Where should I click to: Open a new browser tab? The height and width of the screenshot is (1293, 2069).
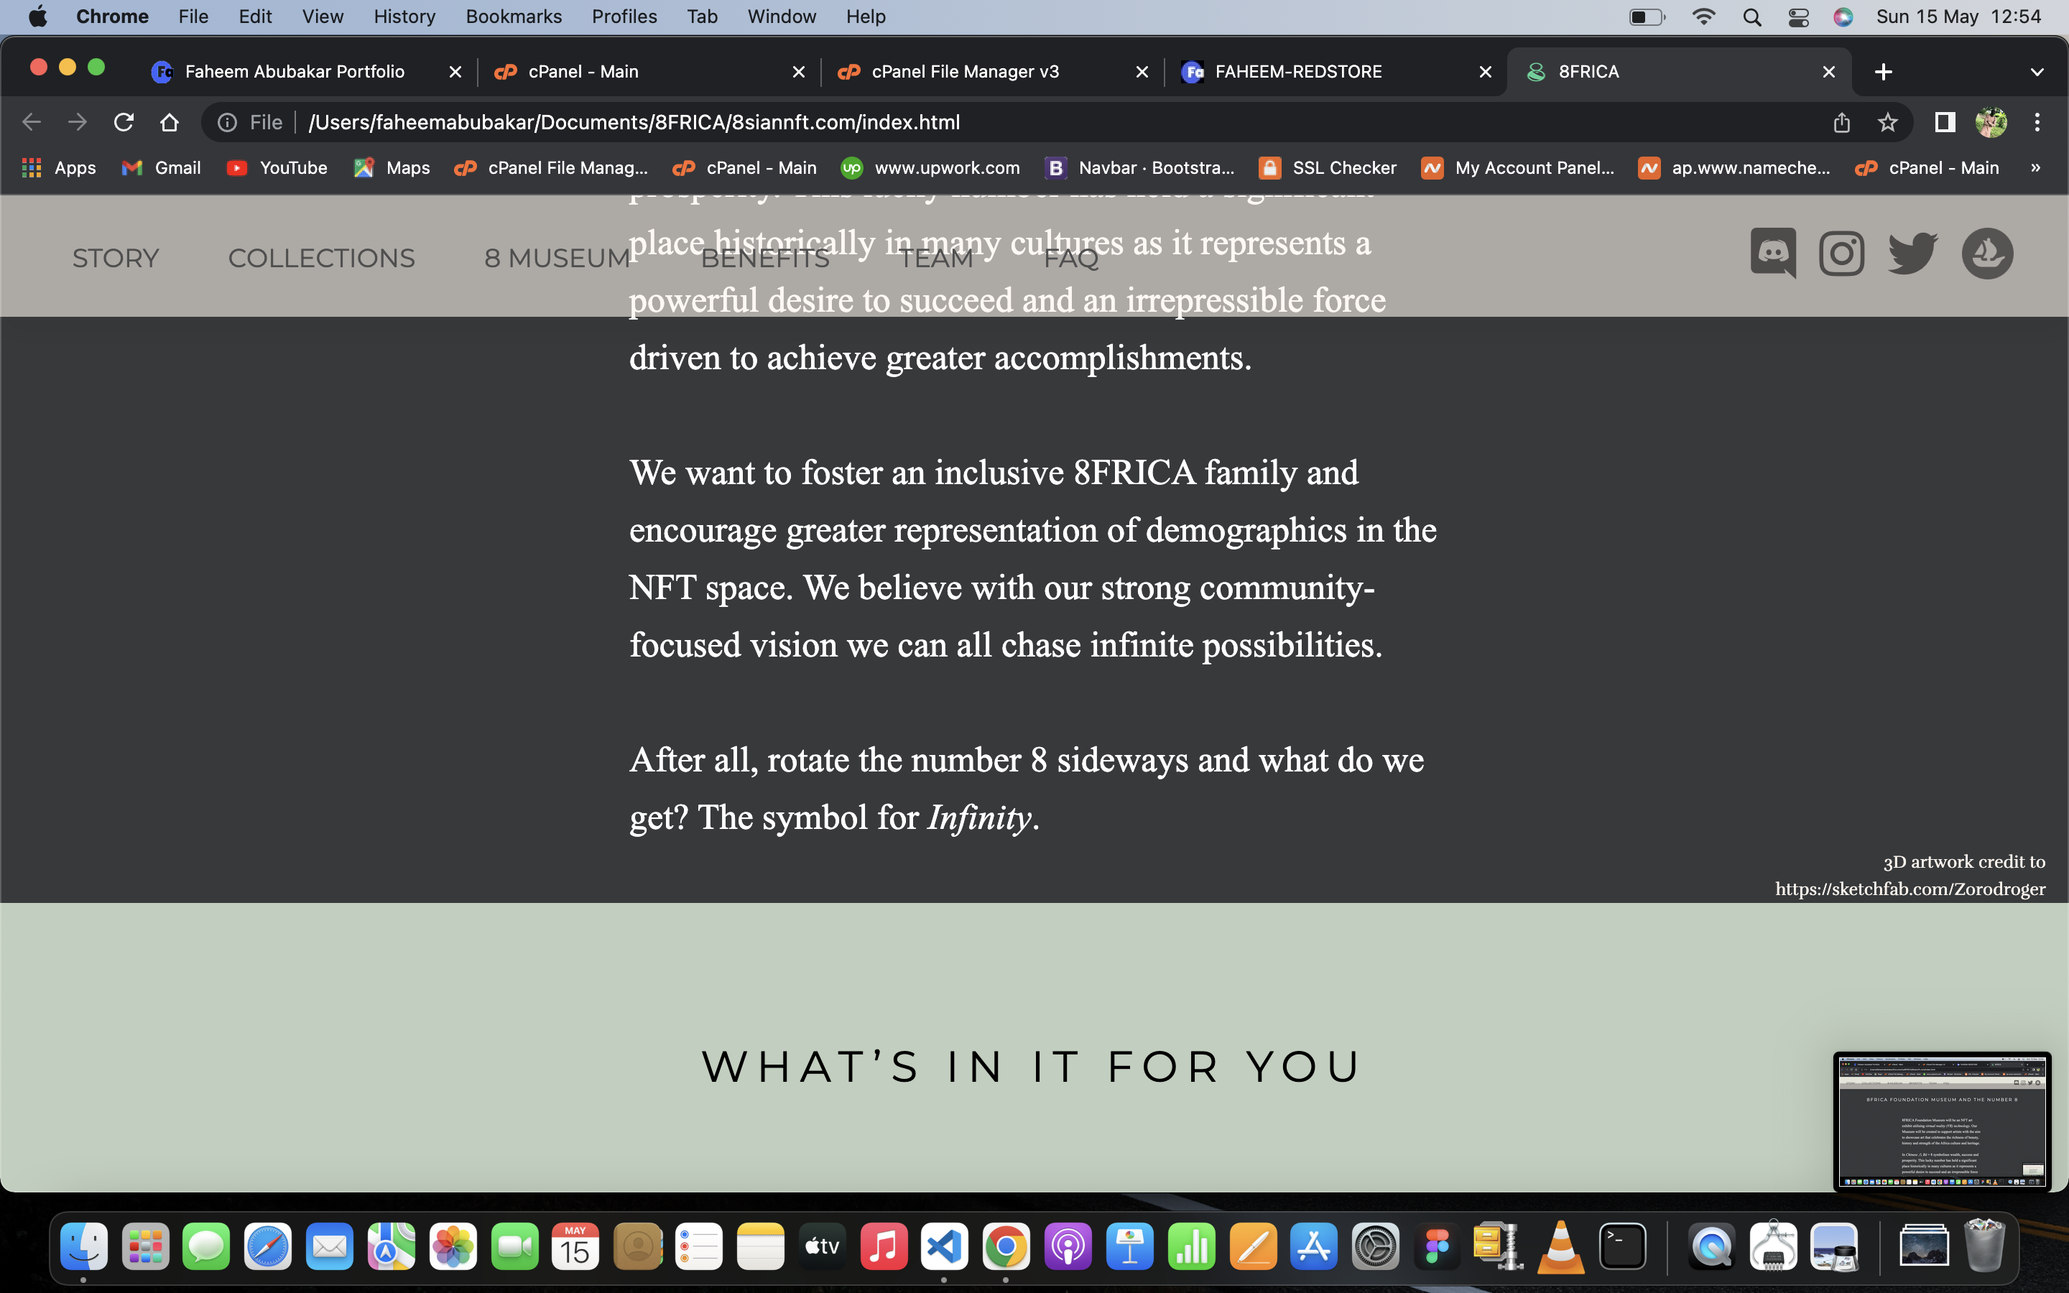click(1884, 72)
